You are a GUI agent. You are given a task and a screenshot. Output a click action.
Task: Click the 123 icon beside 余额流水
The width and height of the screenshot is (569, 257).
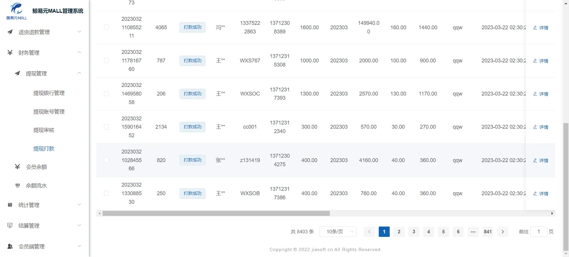(x=17, y=185)
